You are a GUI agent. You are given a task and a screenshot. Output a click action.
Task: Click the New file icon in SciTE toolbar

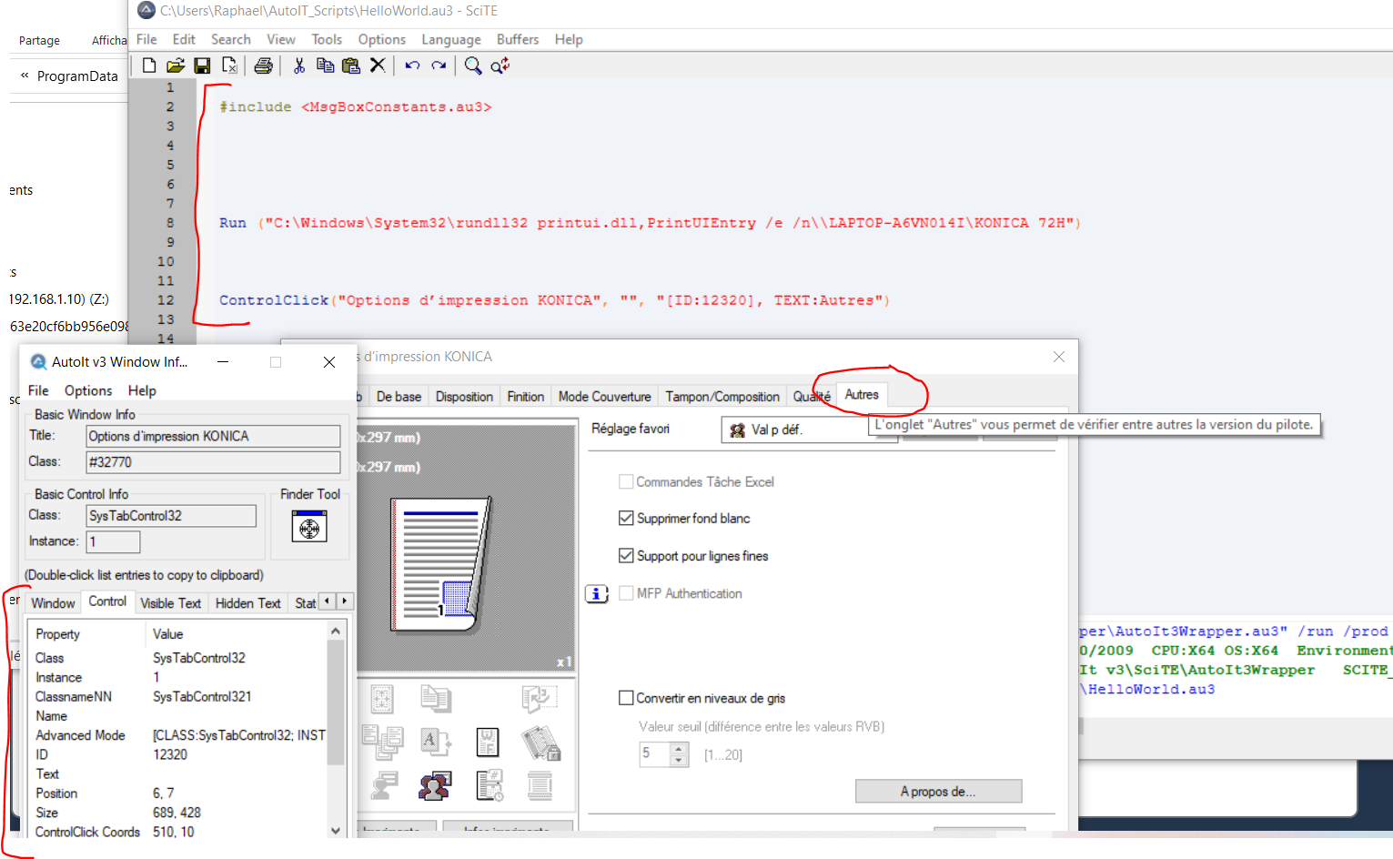[x=149, y=66]
